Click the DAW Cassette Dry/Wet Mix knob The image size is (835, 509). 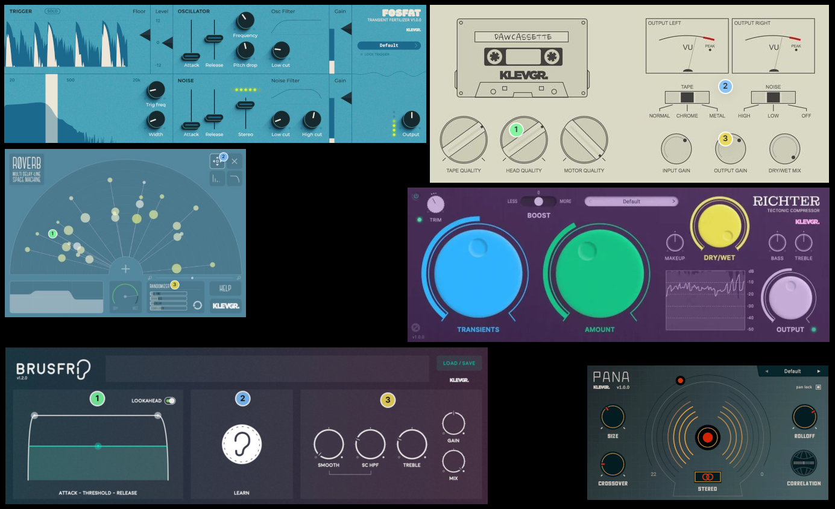point(784,149)
